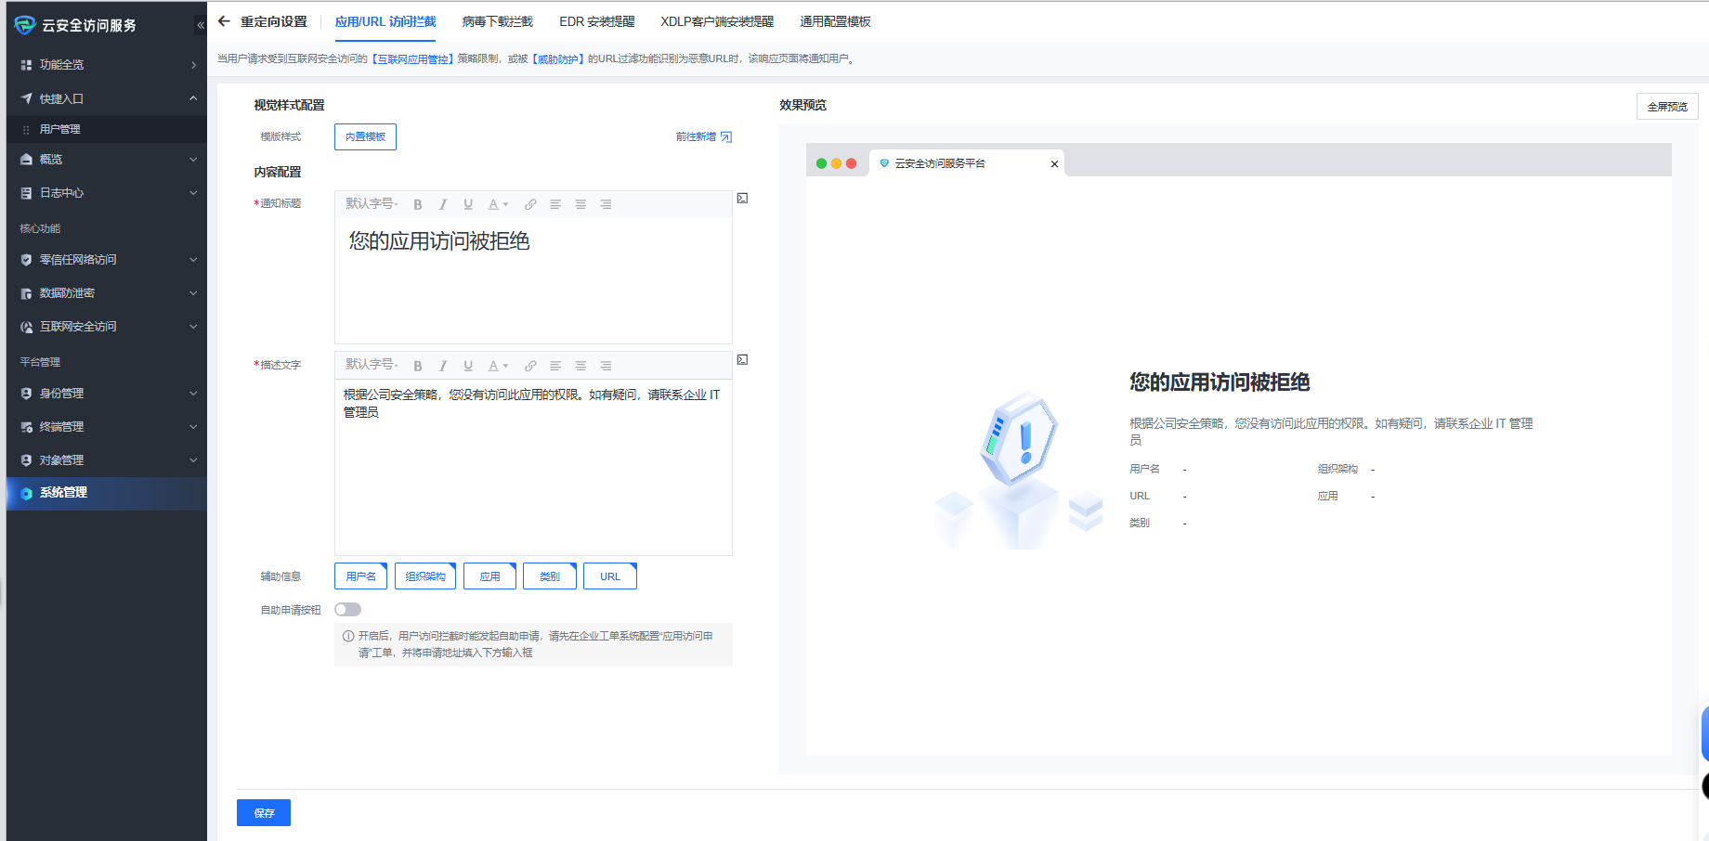Toggle the 用户名 auxiliary info tag
Viewport: 1709px width, 841px height.
(x=360, y=576)
